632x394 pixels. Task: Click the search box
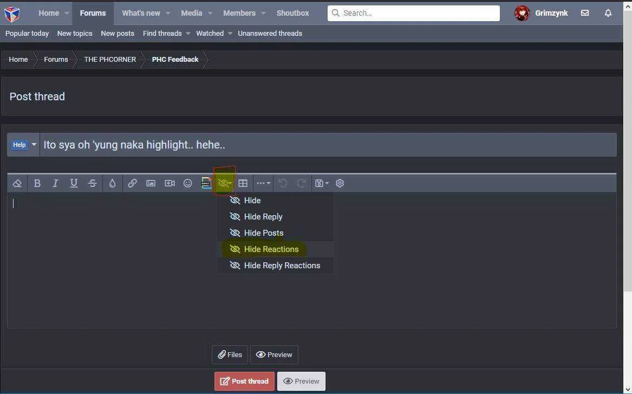(x=414, y=14)
